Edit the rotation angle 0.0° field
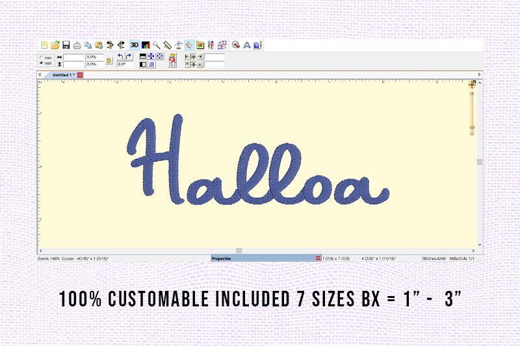520x346 pixels. pyautogui.click(x=125, y=64)
